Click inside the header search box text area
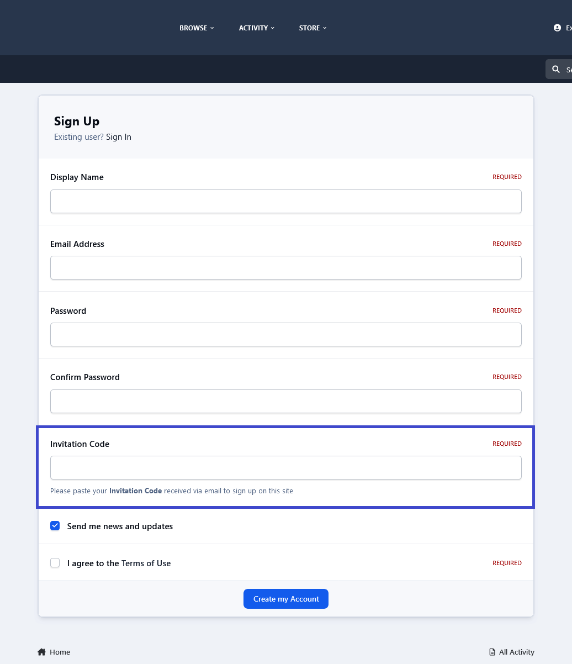 568,70
